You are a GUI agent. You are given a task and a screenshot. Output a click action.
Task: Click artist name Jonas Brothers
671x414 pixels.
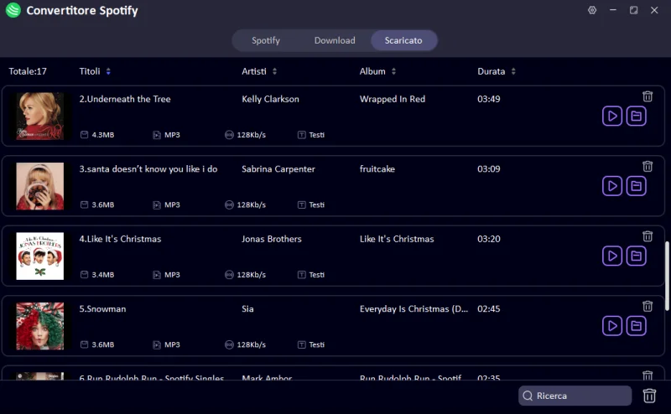pos(272,239)
